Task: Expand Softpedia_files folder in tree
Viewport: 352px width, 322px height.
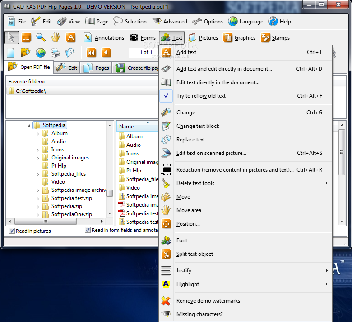Action: [37, 174]
